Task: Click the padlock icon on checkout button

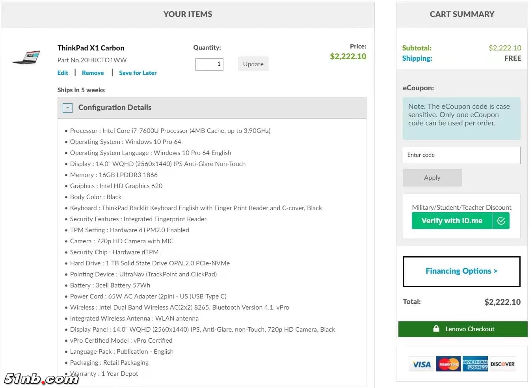Action: tap(436, 329)
